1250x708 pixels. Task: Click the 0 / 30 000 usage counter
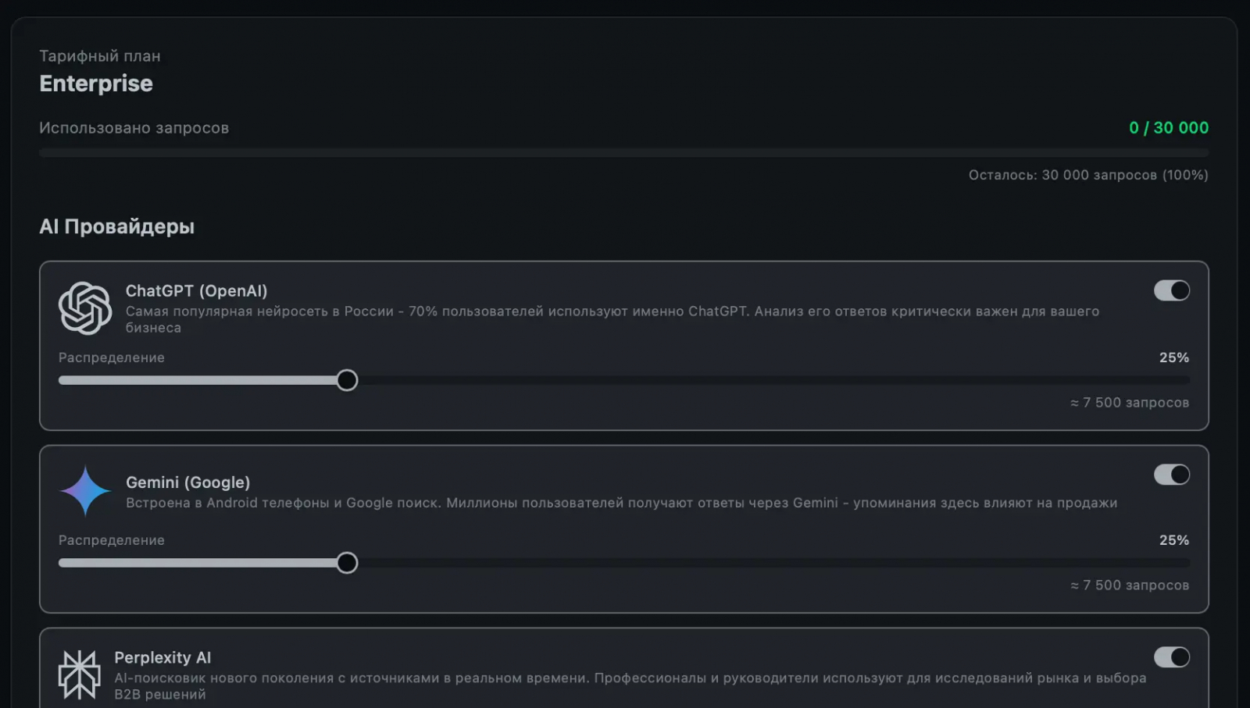coord(1168,128)
